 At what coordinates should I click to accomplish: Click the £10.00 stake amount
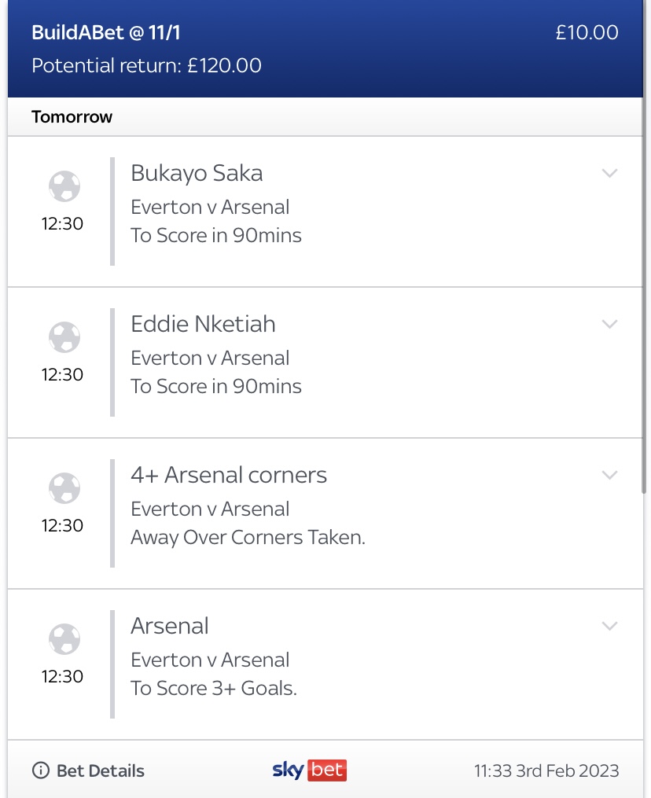coord(587,32)
